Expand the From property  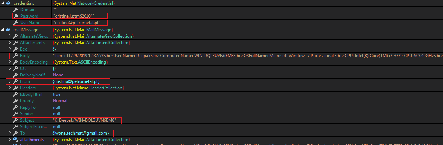[x=10, y=81]
